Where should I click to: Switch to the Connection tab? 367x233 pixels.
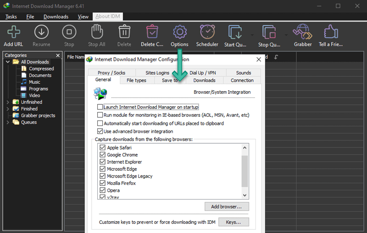[x=242, y=80]
